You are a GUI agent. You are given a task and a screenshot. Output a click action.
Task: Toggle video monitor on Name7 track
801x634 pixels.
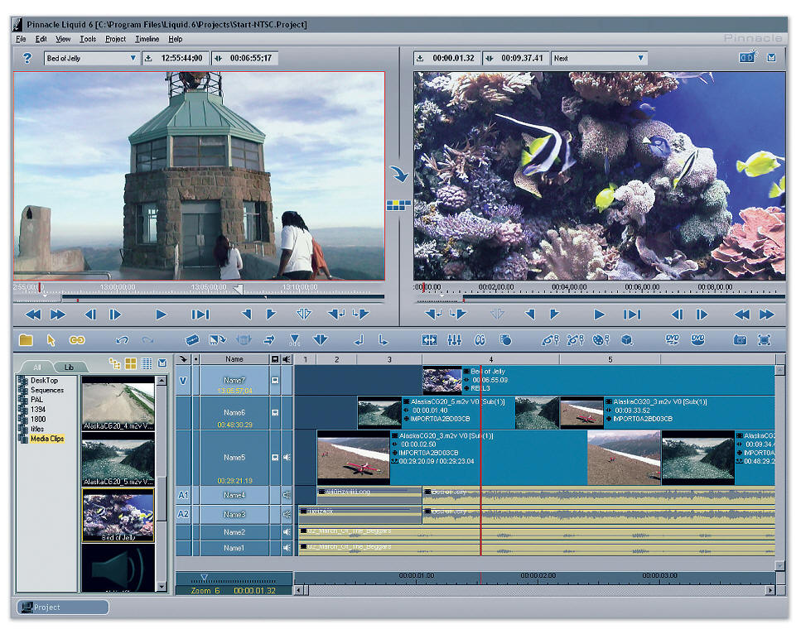tap(275, 381)
